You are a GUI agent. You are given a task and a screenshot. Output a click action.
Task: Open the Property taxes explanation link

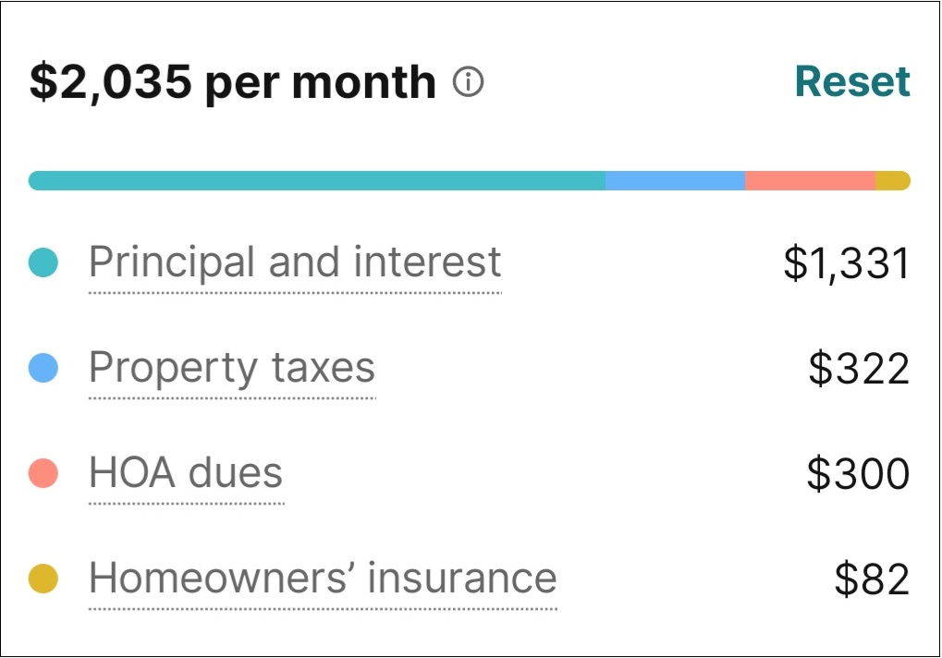point(232,368)
